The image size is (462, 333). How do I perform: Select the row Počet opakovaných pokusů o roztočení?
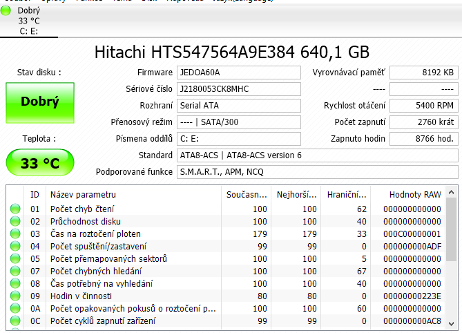pos(226,309)
